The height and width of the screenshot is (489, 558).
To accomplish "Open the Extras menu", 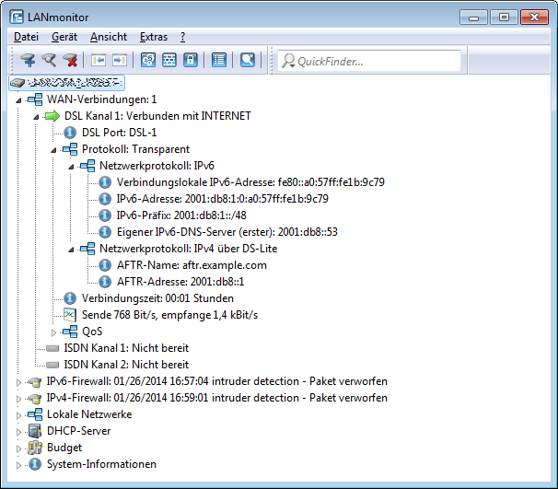I will click(153, 37).
